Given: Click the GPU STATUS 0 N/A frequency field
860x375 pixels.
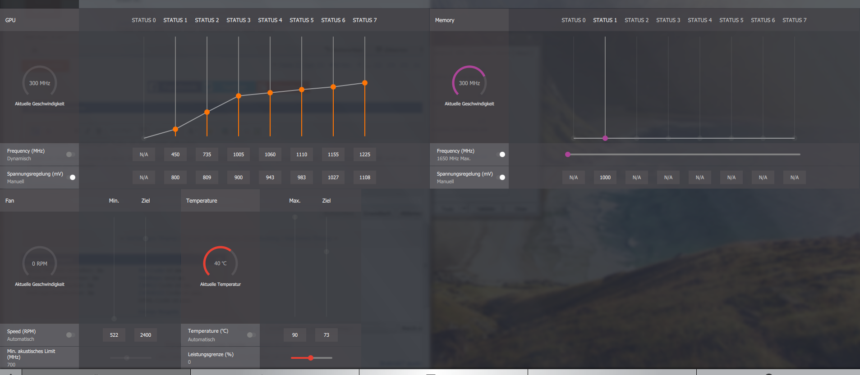Looking at the screenshot, I should point(144,154).
